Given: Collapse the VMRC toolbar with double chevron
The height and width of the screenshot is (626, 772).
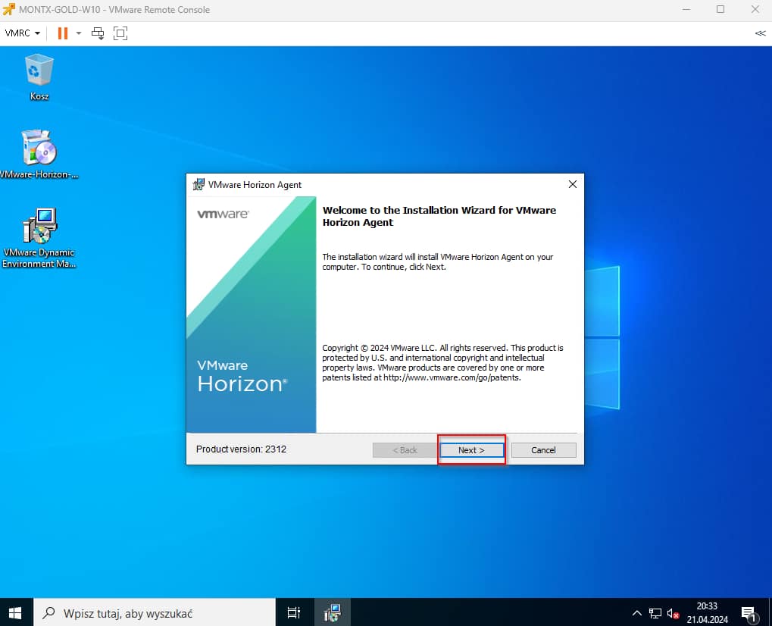Looking at the screenshot, I should (760, 33).
